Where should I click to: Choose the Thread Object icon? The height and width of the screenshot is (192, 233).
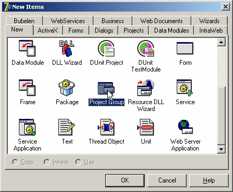[106, 127]
